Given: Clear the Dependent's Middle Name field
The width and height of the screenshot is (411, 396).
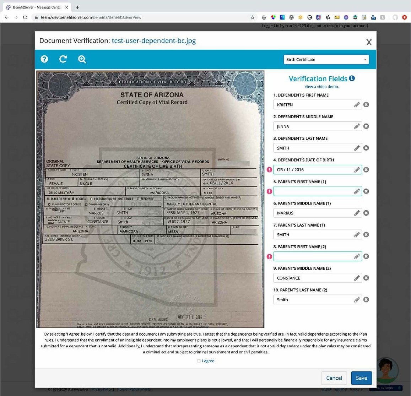Looking at the screenshot, I should coord(366,126).
